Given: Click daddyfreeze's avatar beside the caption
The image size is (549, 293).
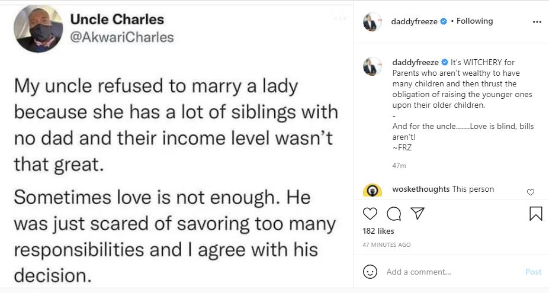Looking at the screenshot, I should pos(373,66).
